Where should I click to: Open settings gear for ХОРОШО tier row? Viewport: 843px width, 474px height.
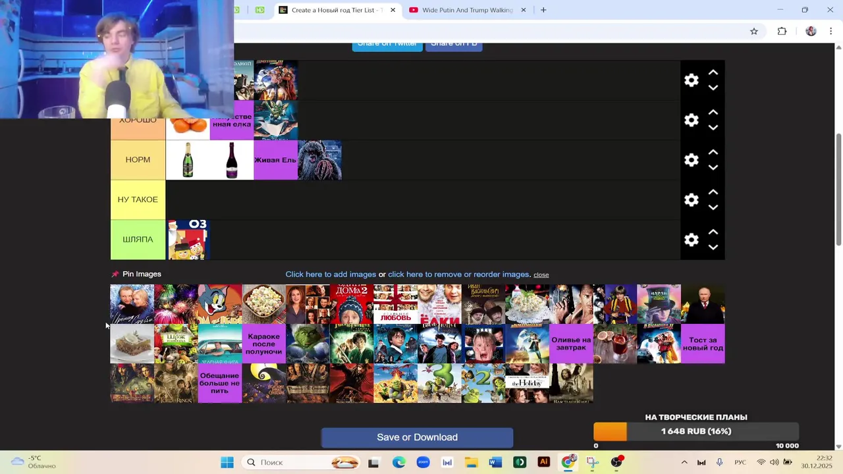(691, 120)
